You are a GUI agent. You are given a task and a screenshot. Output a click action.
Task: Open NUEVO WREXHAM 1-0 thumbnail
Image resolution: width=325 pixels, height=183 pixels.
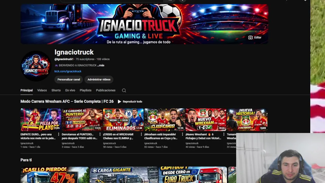tap(206, 120)
